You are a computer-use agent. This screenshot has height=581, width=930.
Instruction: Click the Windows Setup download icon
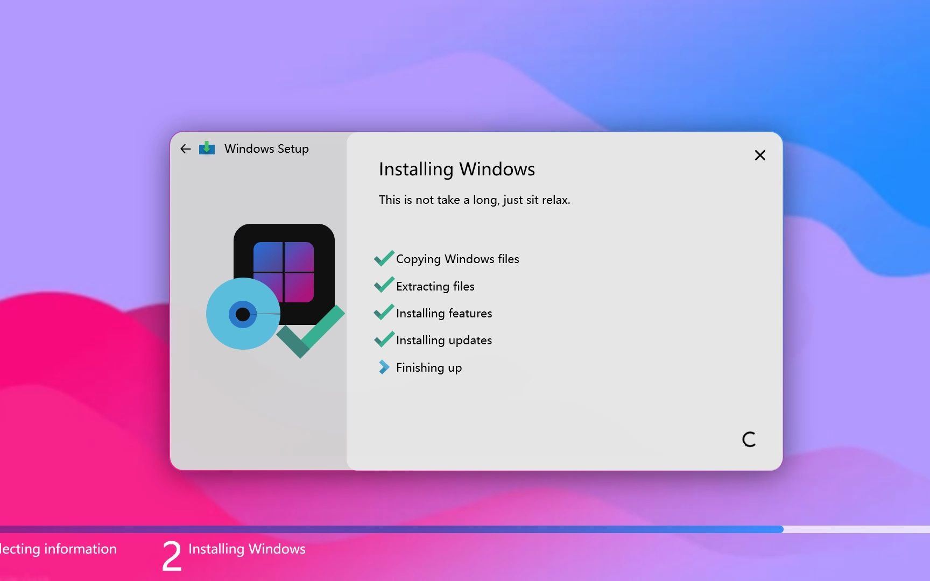coord(208,148)
